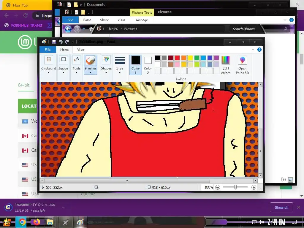This screenshot has width=304, height=228.
Task: Redo the action in Paint's title bar
Action: coord(67,42)
